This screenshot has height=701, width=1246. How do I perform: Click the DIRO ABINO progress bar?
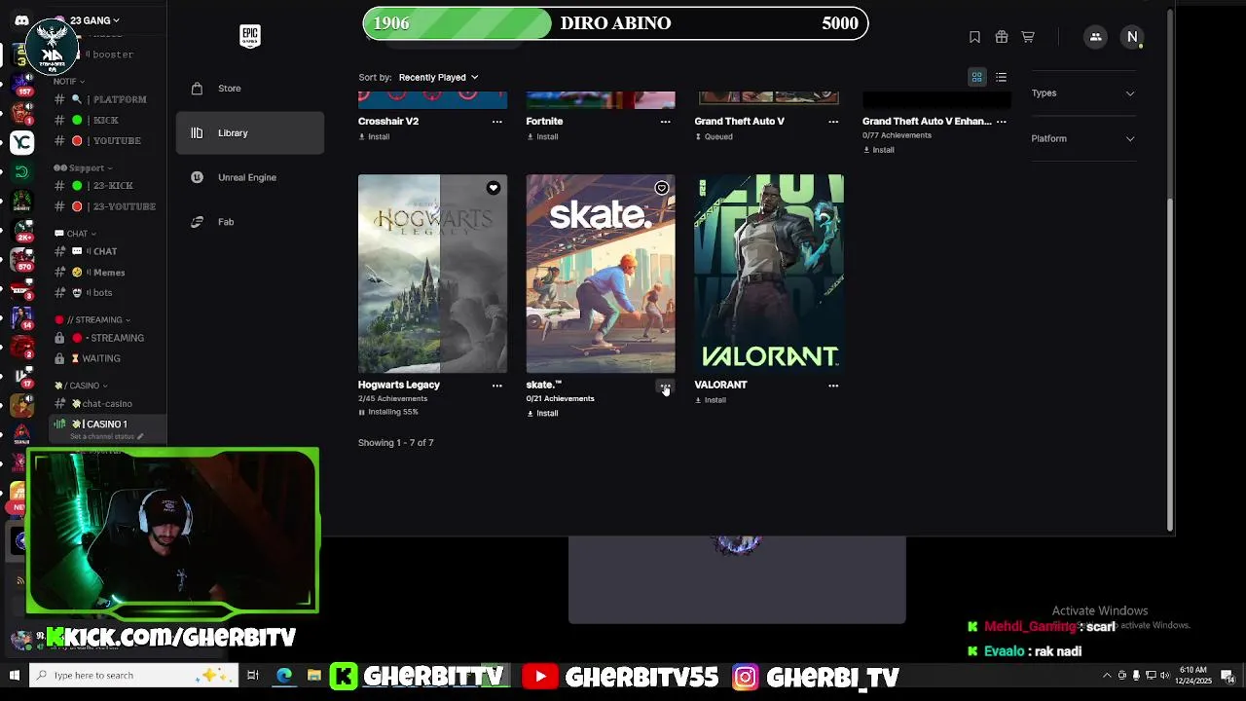[x=615, y=23]
